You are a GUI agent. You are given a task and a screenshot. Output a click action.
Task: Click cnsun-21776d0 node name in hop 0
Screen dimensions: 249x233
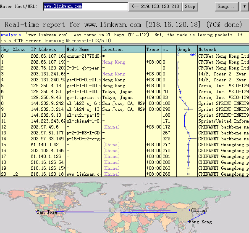[x=84, y=56]
